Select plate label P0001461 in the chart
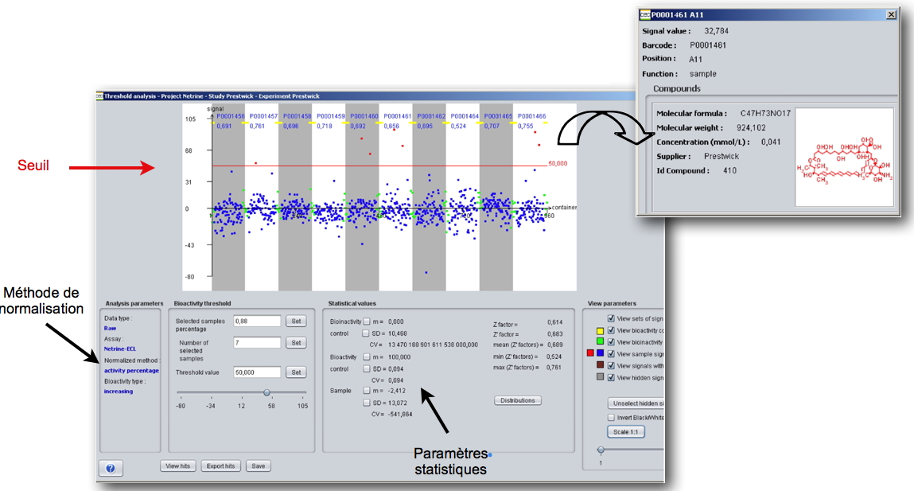 point(395,116)
